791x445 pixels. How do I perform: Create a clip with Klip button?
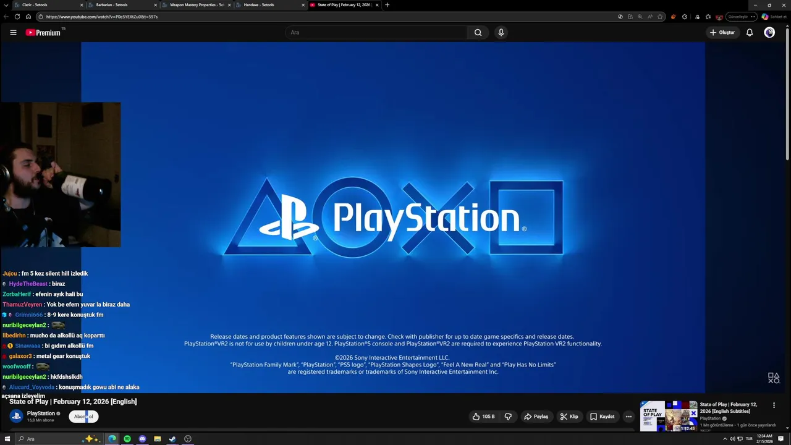pyautogui.click(x=569, y=417)
